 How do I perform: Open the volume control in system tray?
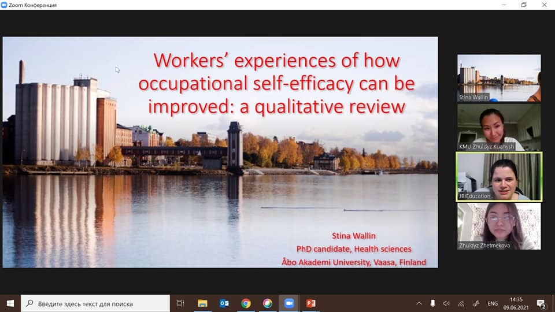click(446, 303)
